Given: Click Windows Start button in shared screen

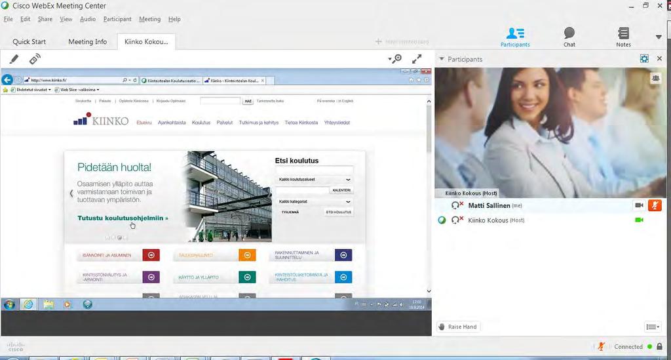Looking at the screenshot, I should [9, 304].
